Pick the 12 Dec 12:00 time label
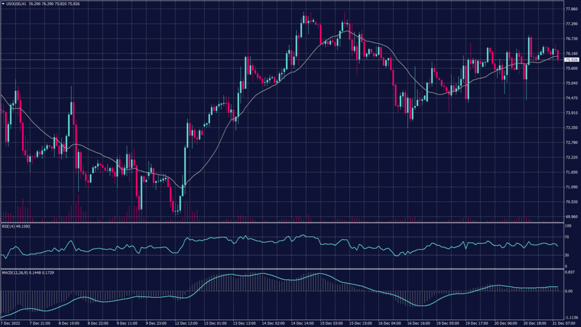The image size is (581, 327). pos(186,323)
